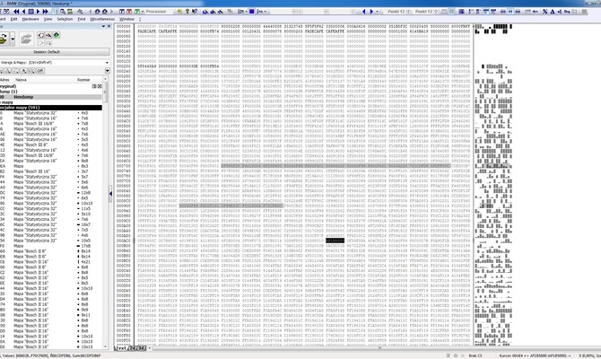Click the hexdump vertical scrollbar on the right edge
601x359 pixels.
(597, 179)
